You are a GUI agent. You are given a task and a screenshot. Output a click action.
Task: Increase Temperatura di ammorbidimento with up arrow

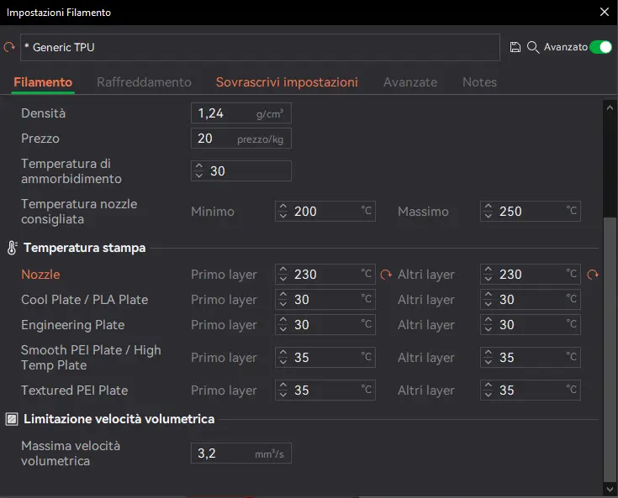(199, 166)
